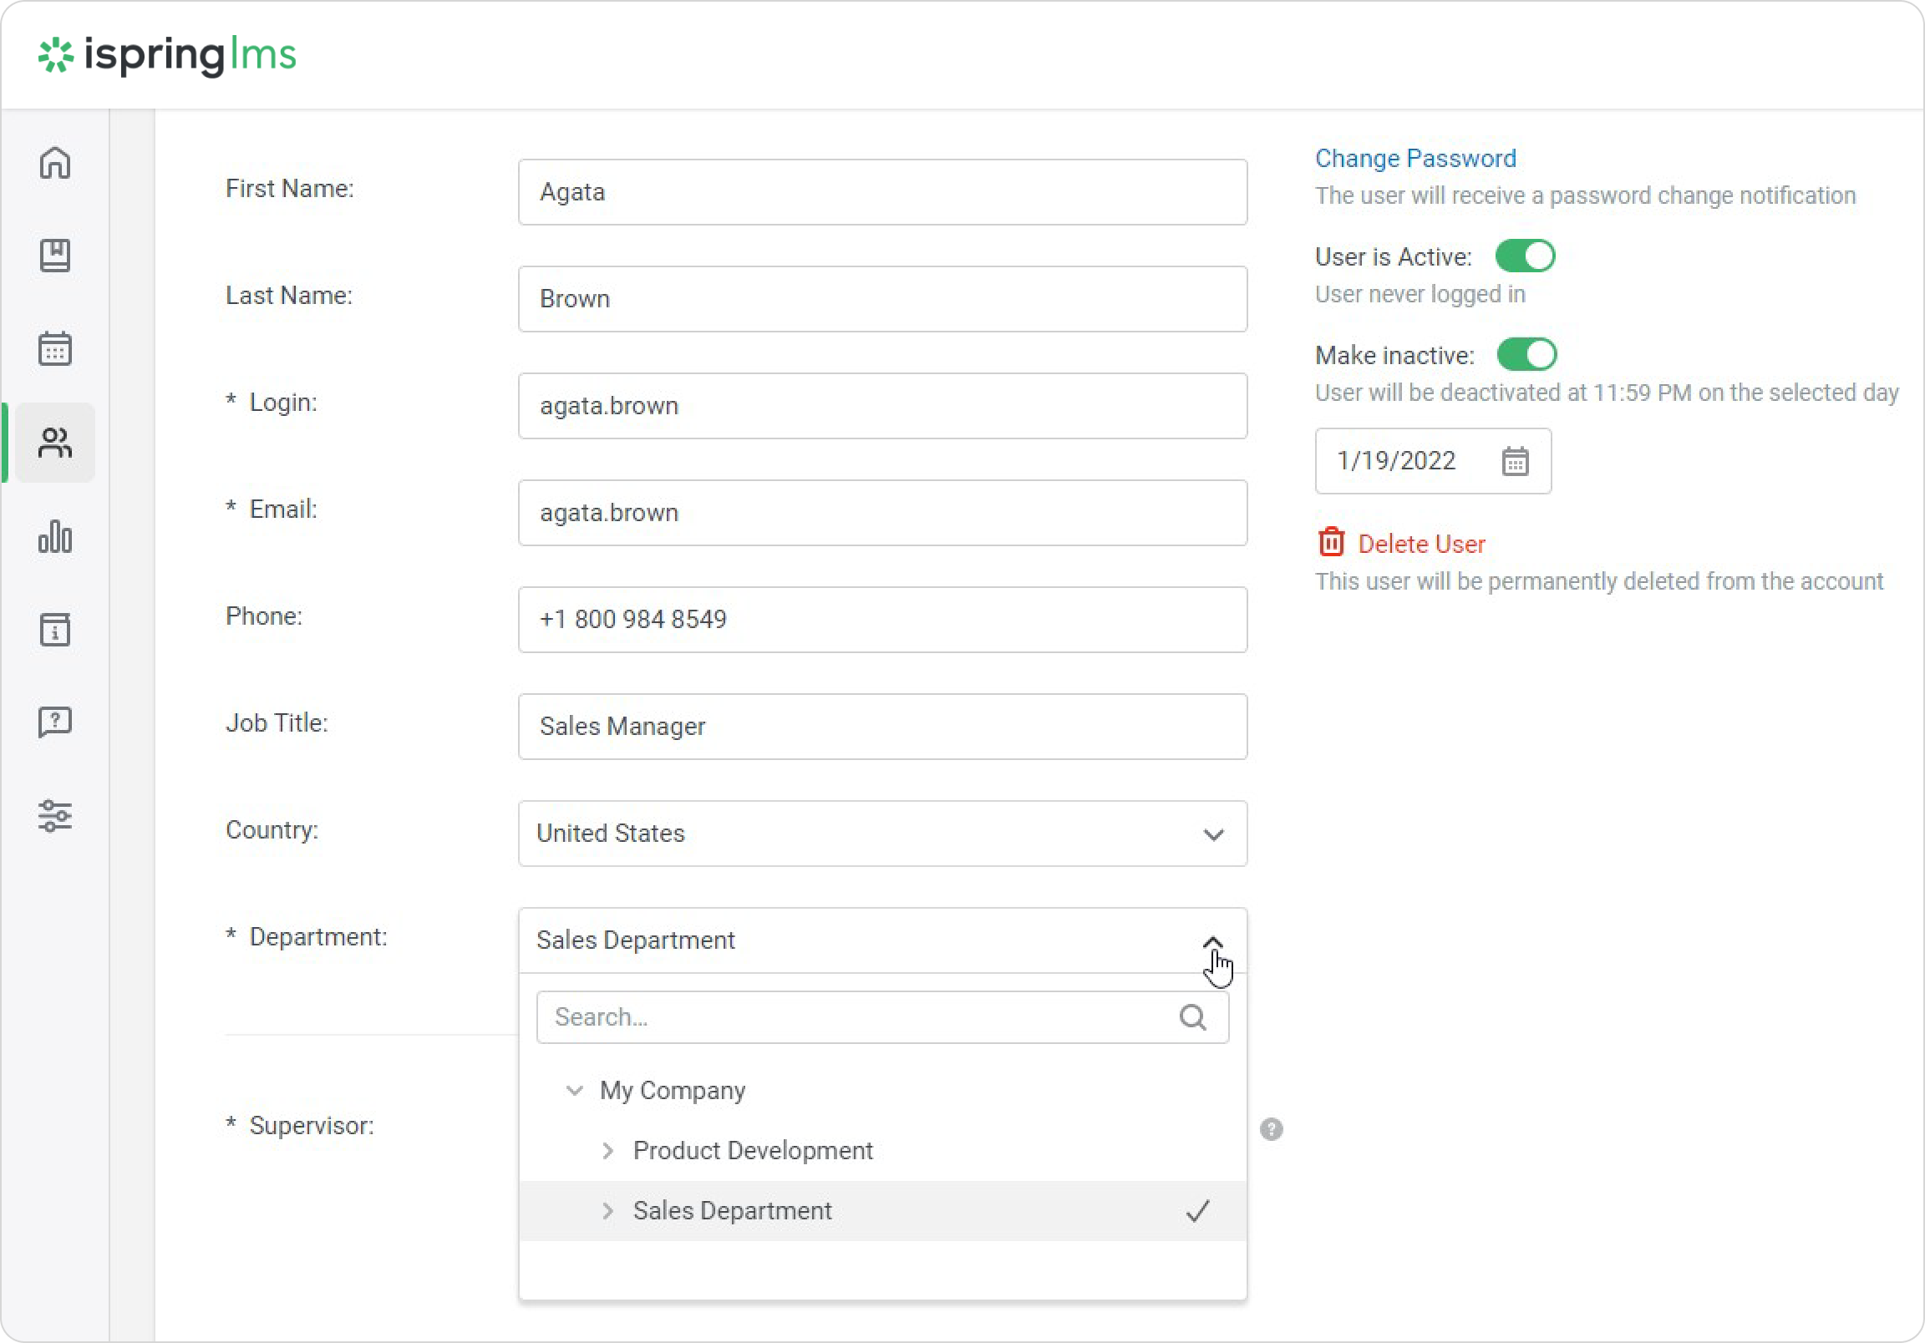Select Sales Department in the list
This screenshot has width=1925, height=1343.
click(732, 1210)
